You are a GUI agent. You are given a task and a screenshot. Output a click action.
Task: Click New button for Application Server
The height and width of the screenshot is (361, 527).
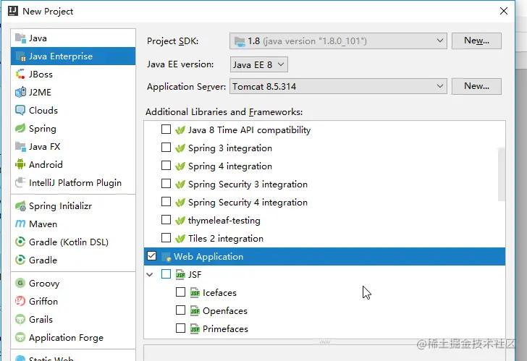pos(476,87)
